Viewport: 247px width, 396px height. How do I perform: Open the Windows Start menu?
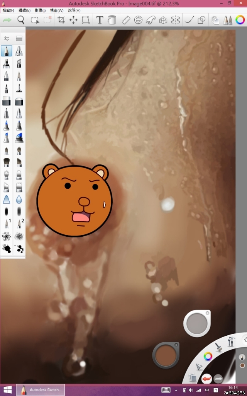click(8, 390)
